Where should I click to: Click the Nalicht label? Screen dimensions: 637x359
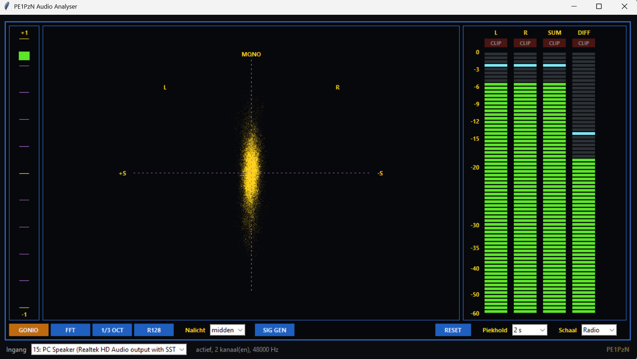[195, 330]
